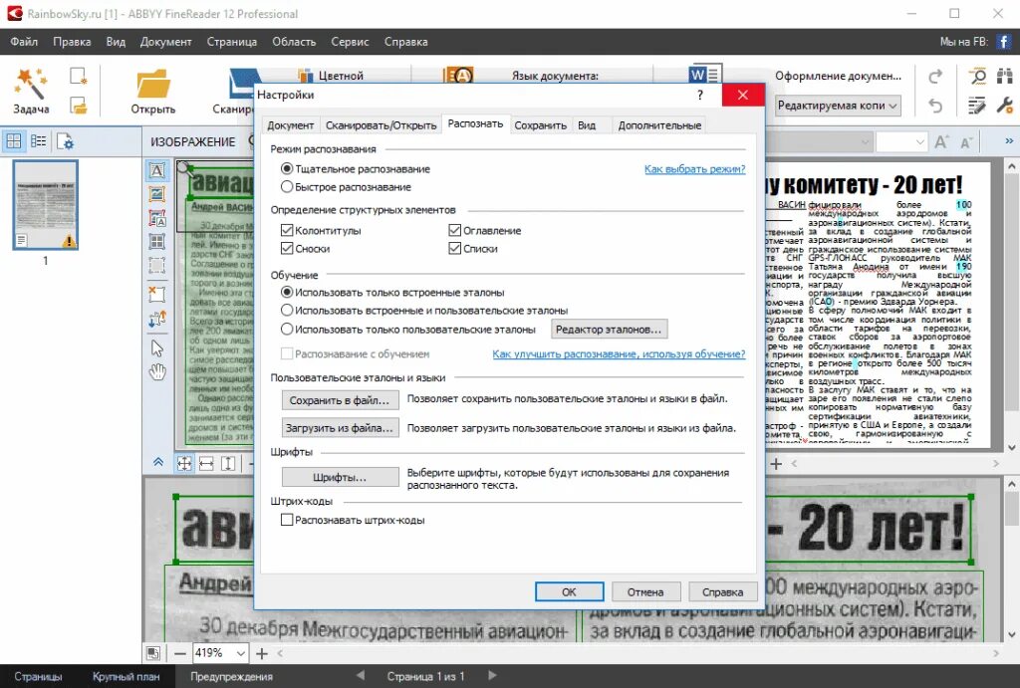
Task: Go to previous page arrow in status bar
Action: [361, 676]
